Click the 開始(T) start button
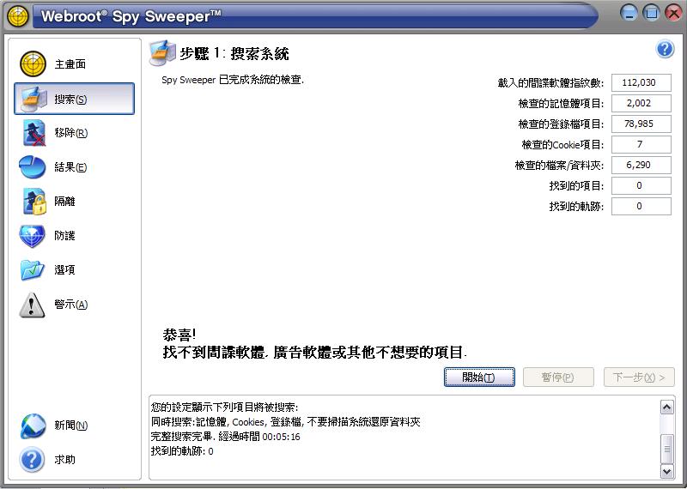Image resolution: width=687 pixels, height=489 pixels. coord(479,377)
